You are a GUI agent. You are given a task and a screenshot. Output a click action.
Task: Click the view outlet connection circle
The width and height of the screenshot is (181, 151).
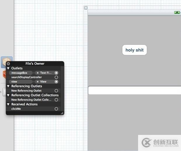(x=56, y=82)
